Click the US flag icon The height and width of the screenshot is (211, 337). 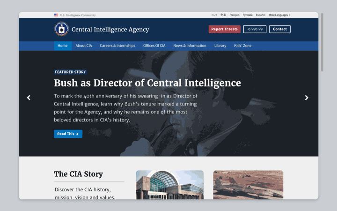(56, 15)
